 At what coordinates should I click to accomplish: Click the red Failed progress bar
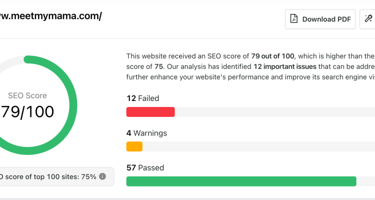click(x=150, y=112)
